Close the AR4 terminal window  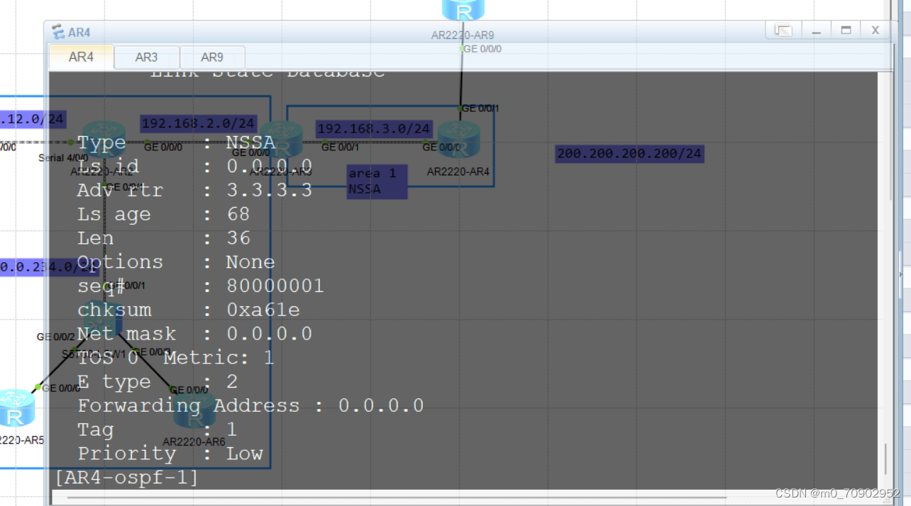[x=876, y=30]
